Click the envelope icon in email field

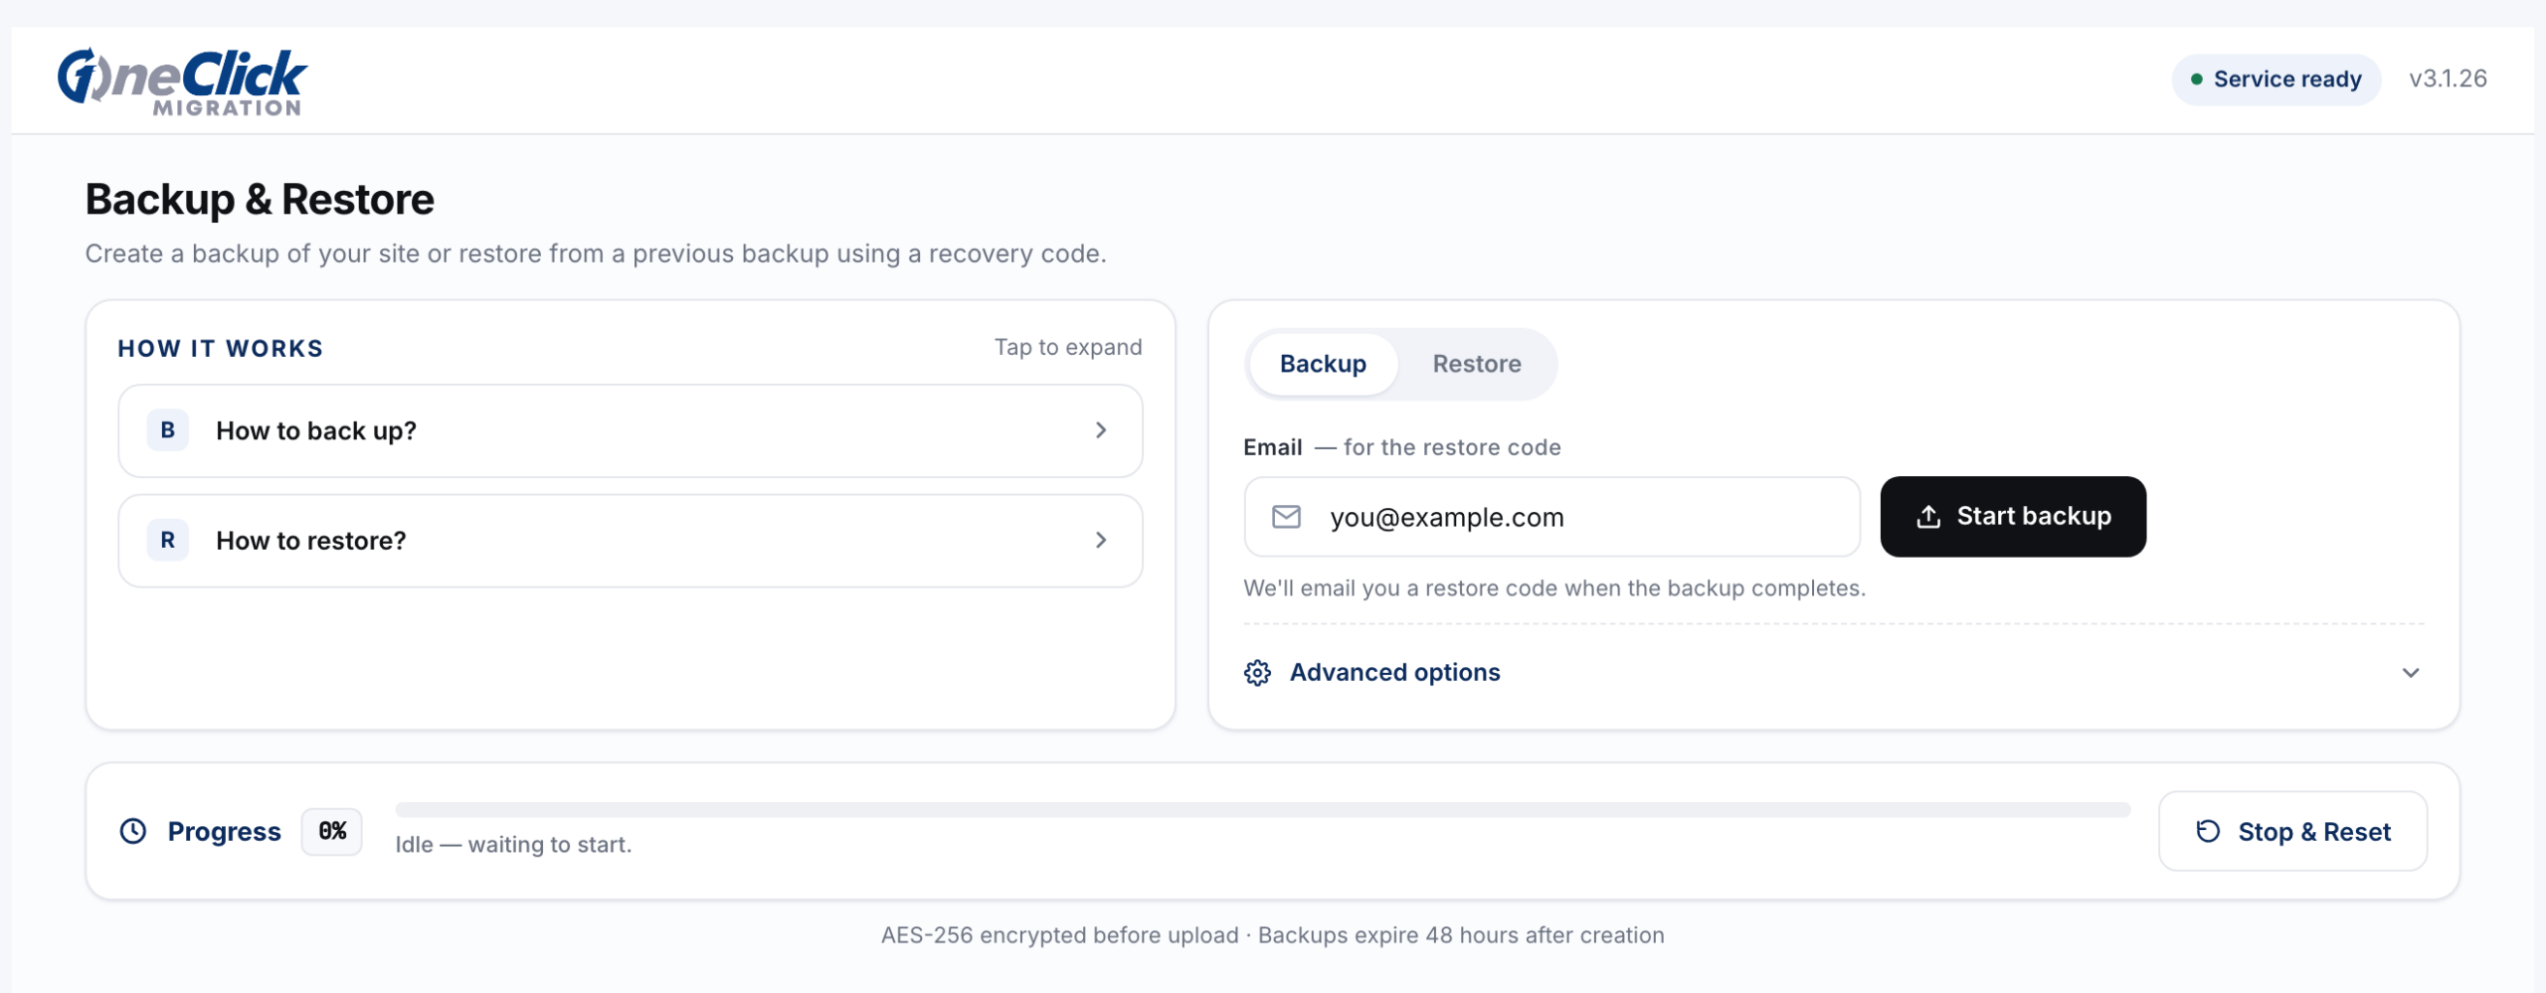point(1286,517)
